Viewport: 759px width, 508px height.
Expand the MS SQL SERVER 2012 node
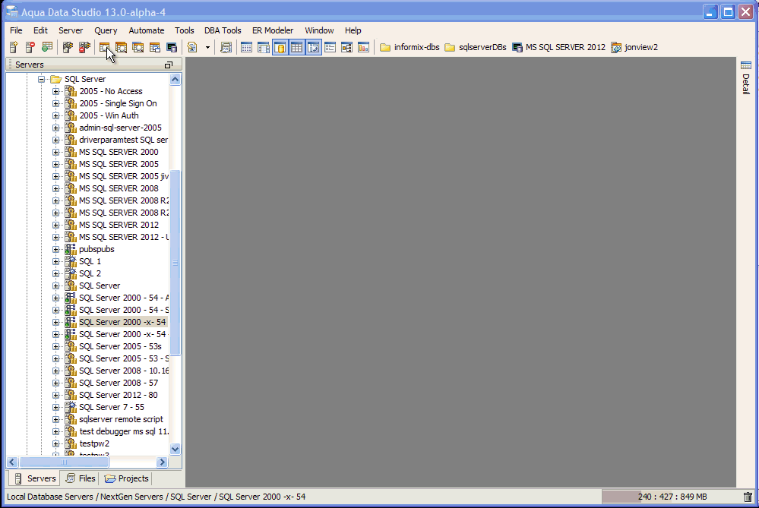[55, 225]
